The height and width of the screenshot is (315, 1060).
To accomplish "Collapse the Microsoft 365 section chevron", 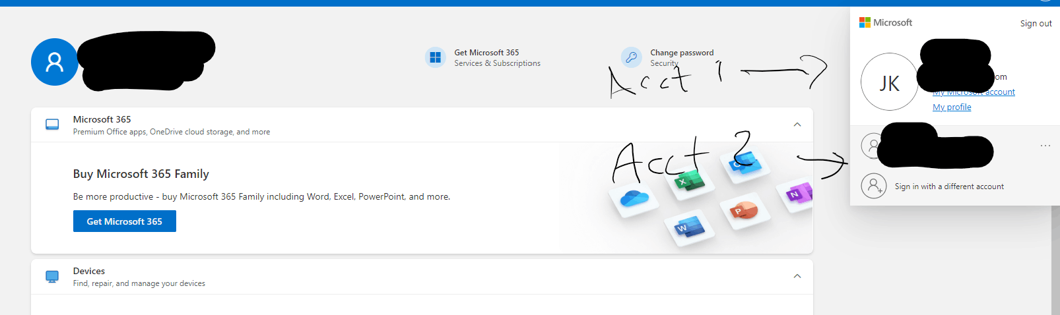I will 797,125.
